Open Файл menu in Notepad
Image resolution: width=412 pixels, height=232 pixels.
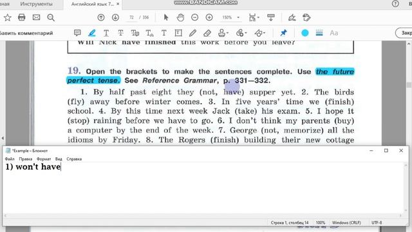[10, 159]
